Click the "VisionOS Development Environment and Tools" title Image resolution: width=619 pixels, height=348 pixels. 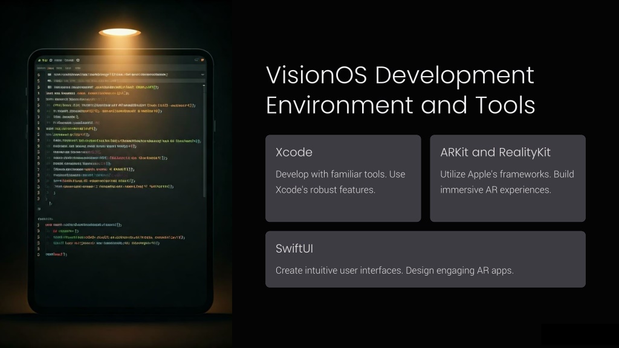point(400,90)
